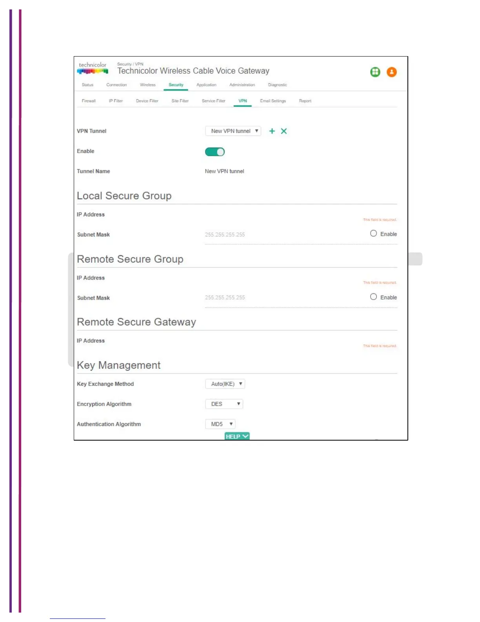Go to the Diagnostic tab

click(278, 85)
